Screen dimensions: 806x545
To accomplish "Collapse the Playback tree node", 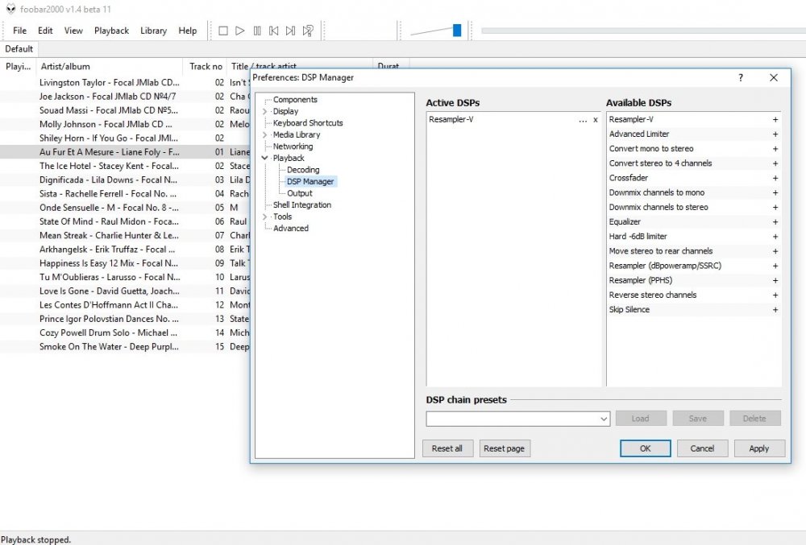I will [264, 158].
